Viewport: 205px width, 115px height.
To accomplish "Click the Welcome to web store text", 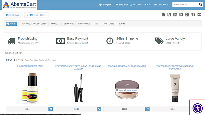I will point(14,53).
